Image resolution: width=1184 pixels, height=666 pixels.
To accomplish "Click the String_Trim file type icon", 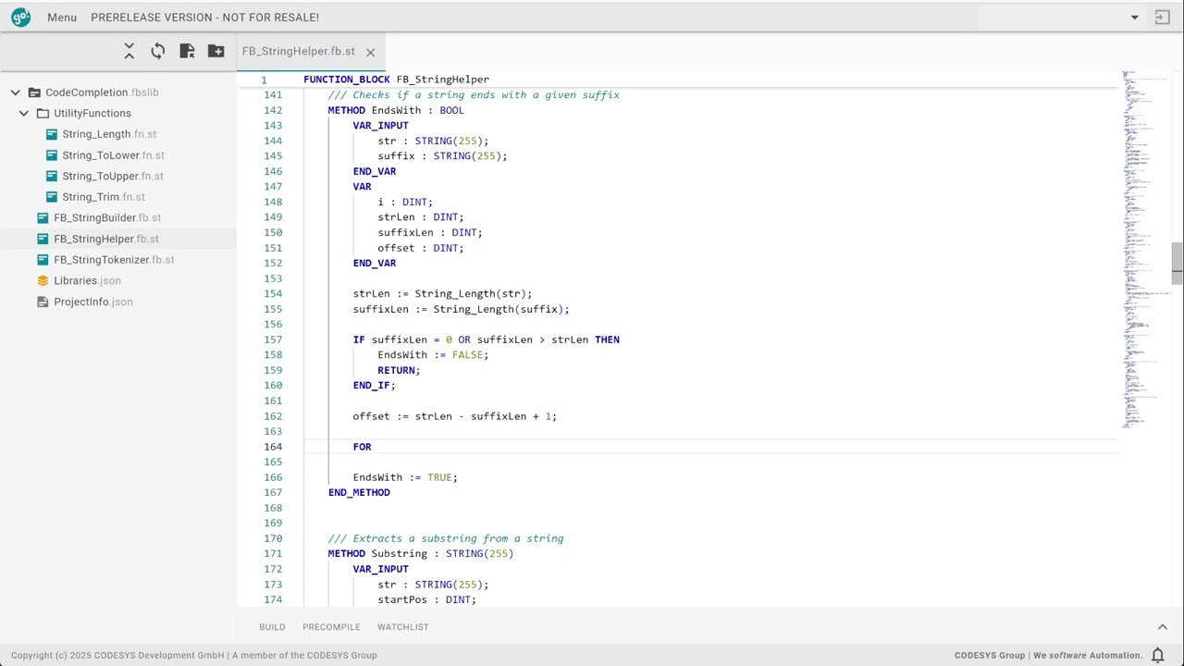I will tap(52, 197).
